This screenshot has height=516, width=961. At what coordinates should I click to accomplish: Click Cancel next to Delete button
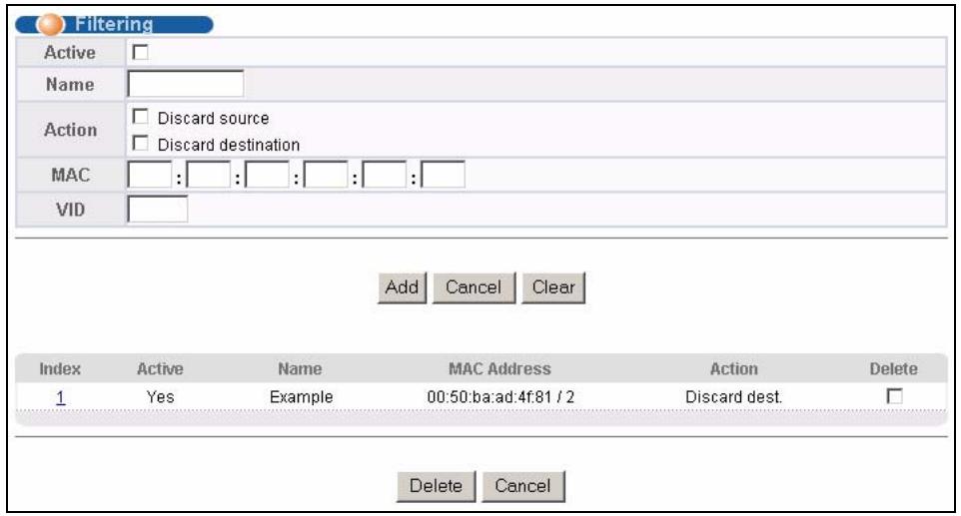522,486
